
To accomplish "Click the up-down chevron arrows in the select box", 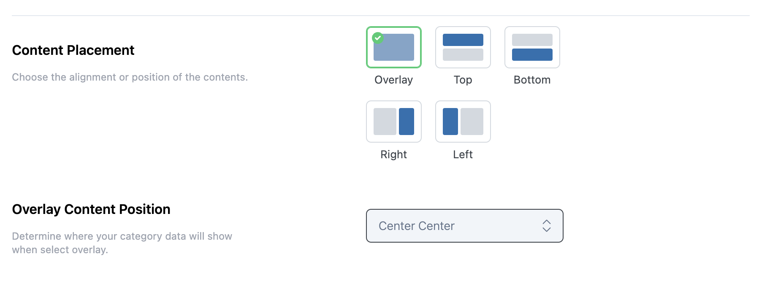I will [x=547, y=226].
